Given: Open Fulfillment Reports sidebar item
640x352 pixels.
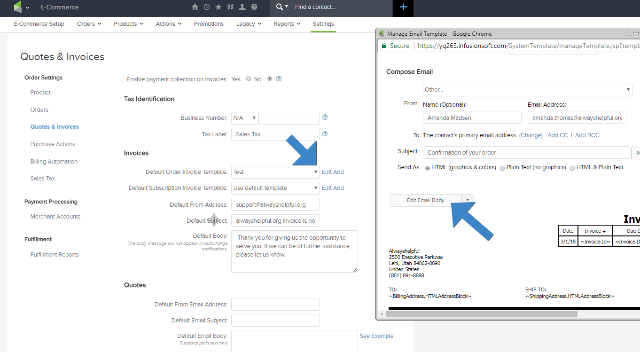Looking at the screenshot, I should coord(55,255).
